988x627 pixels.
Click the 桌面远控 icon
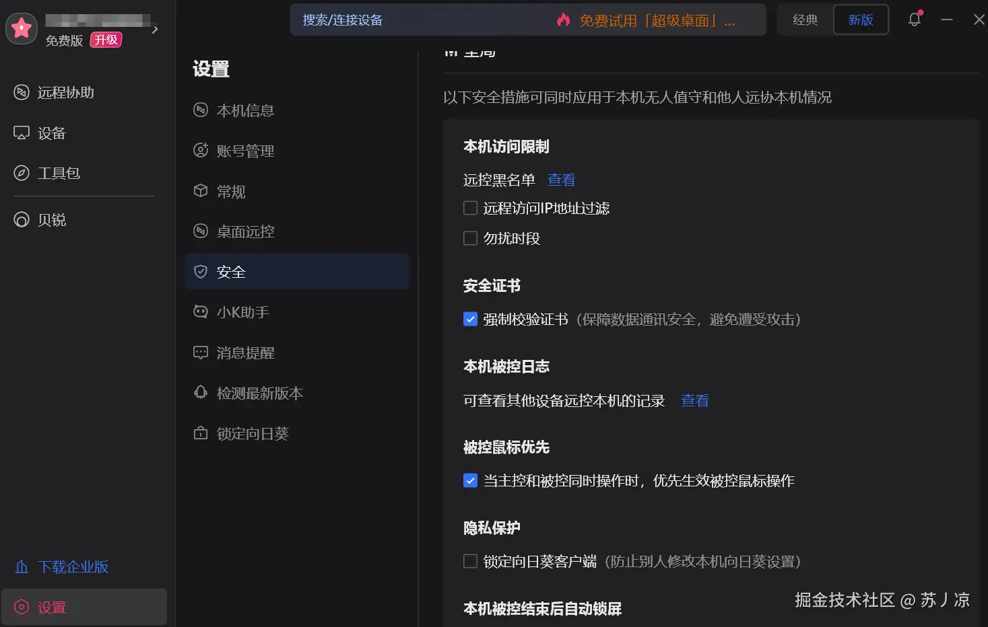tap(201, 231)
